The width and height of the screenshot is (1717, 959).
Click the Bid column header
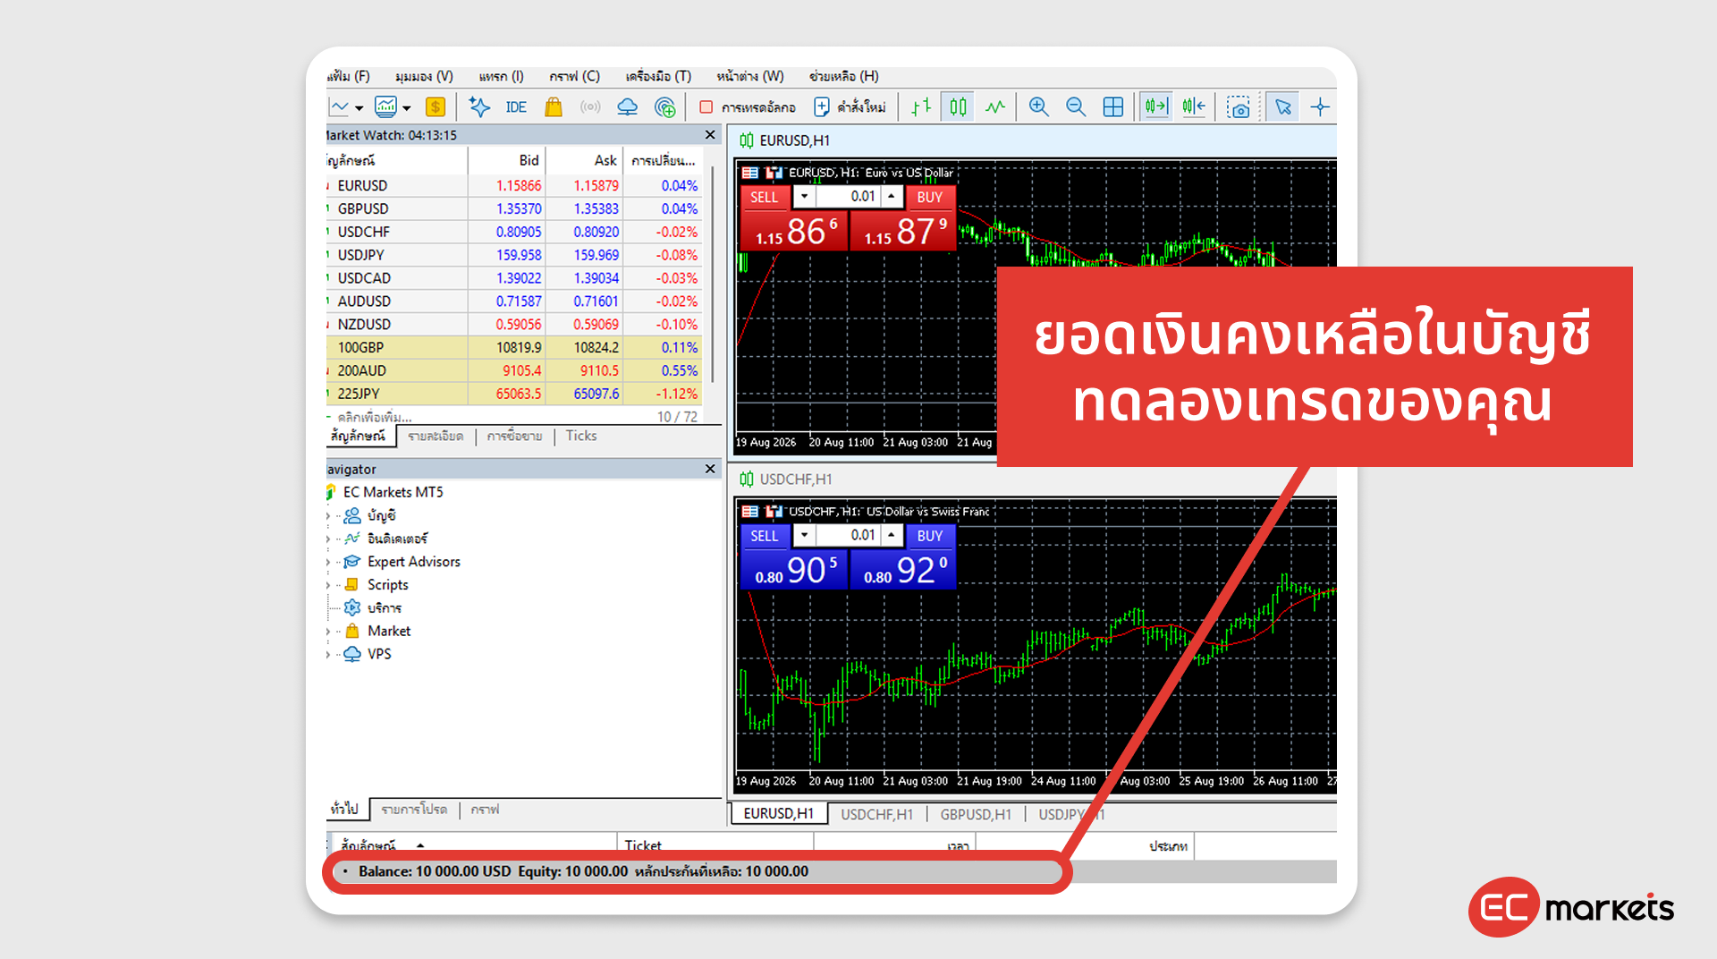(x=507, y=160)
